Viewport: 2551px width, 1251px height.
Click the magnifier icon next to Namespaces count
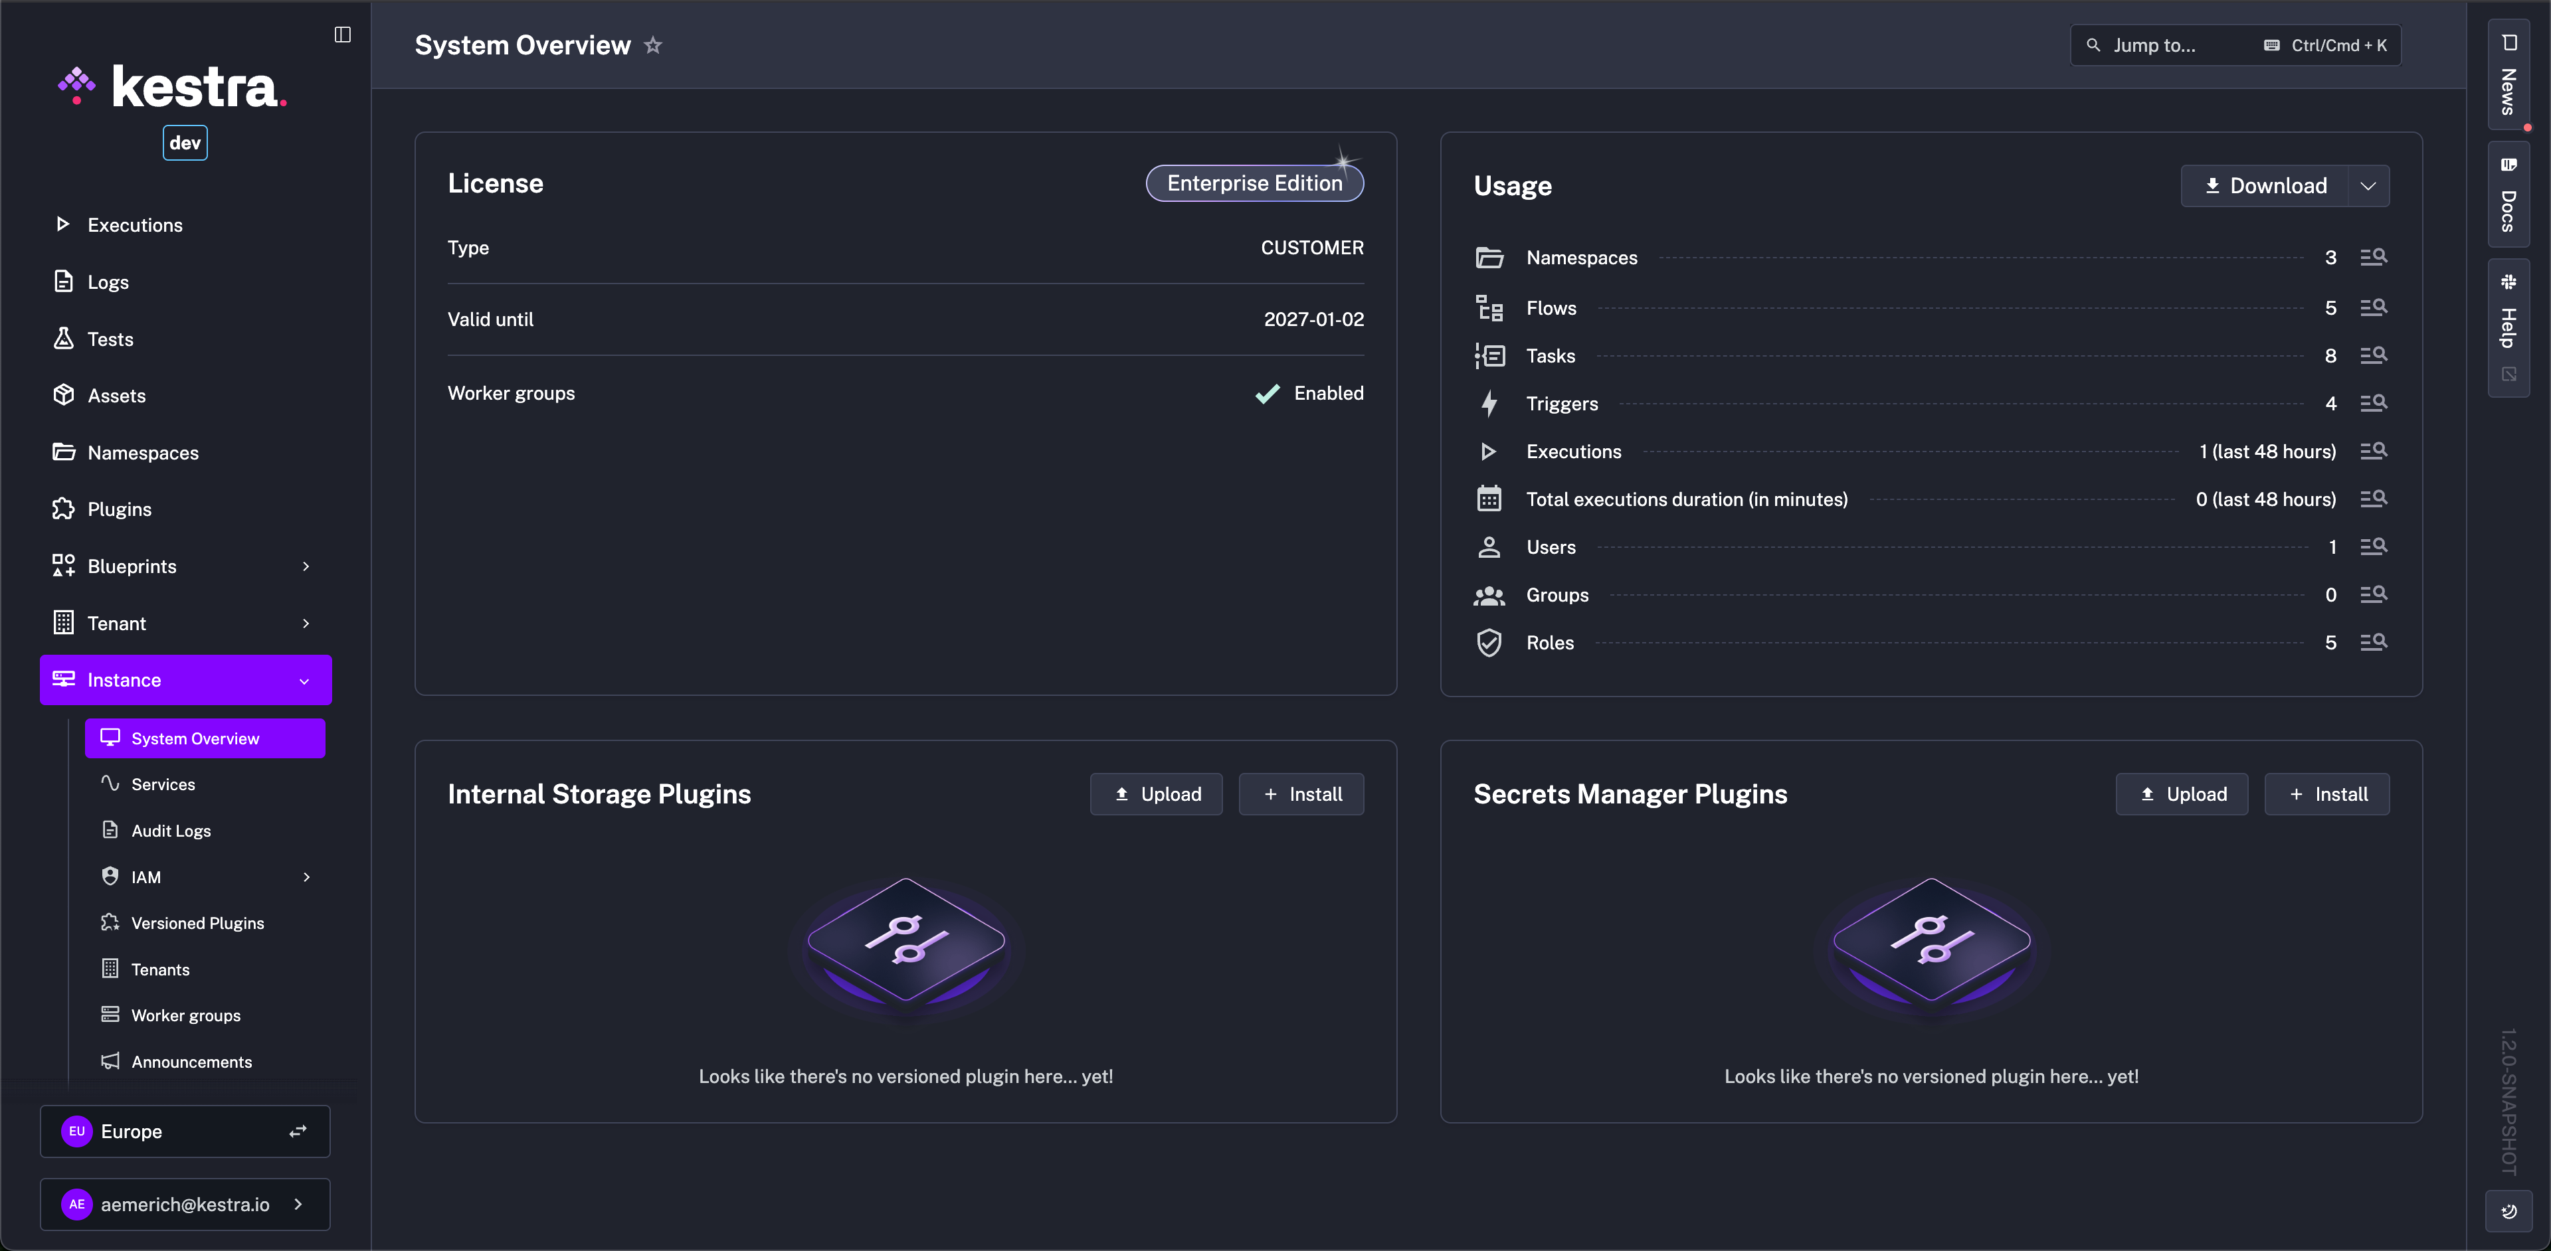pos(2374,256)
